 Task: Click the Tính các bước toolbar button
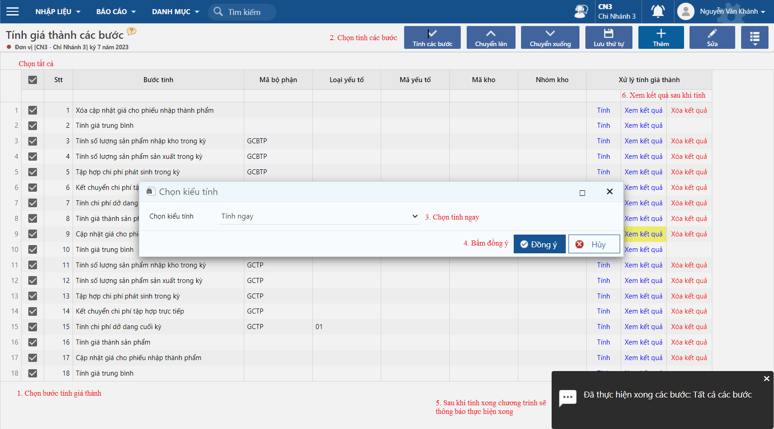pyautogui.click(x=432, y=37)
